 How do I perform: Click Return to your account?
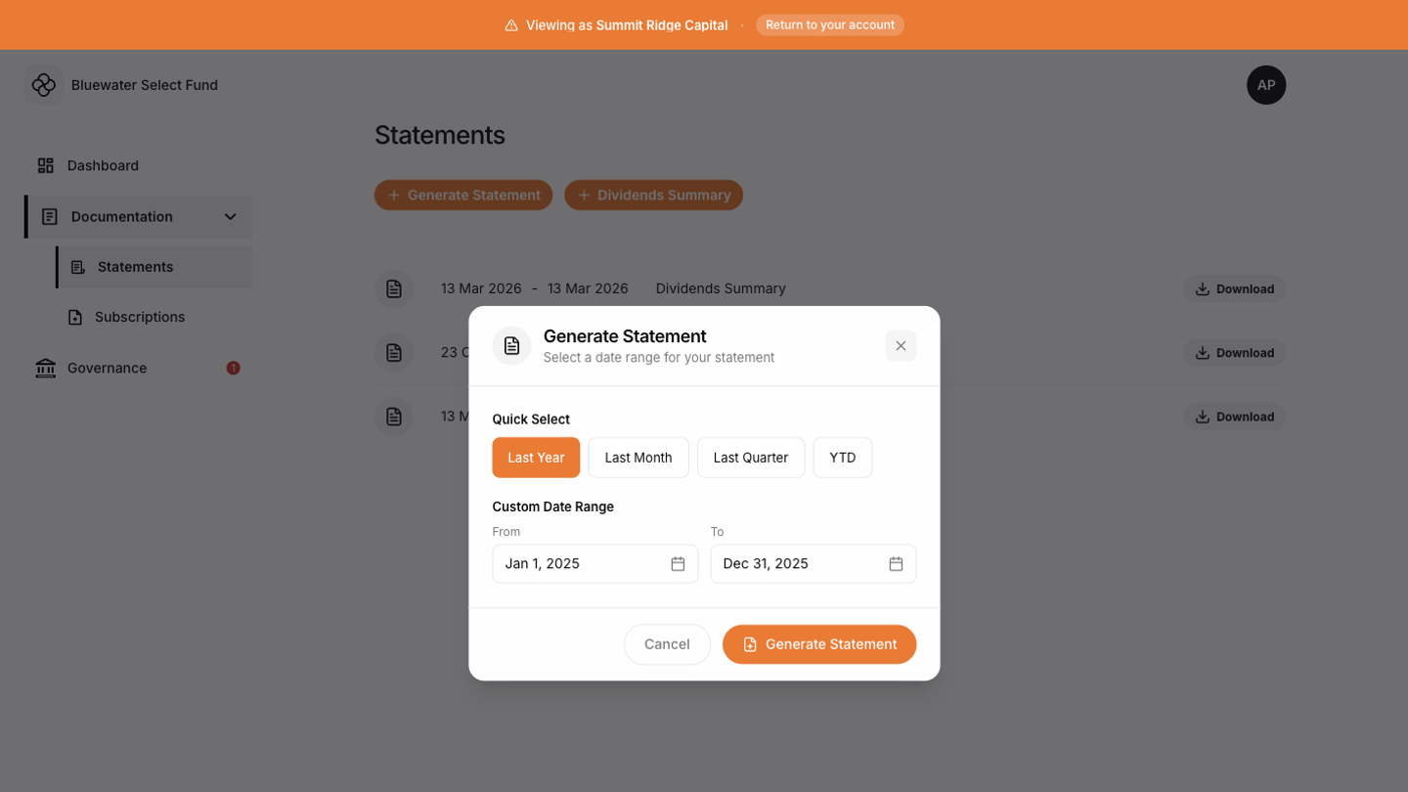tap(829, 25)
